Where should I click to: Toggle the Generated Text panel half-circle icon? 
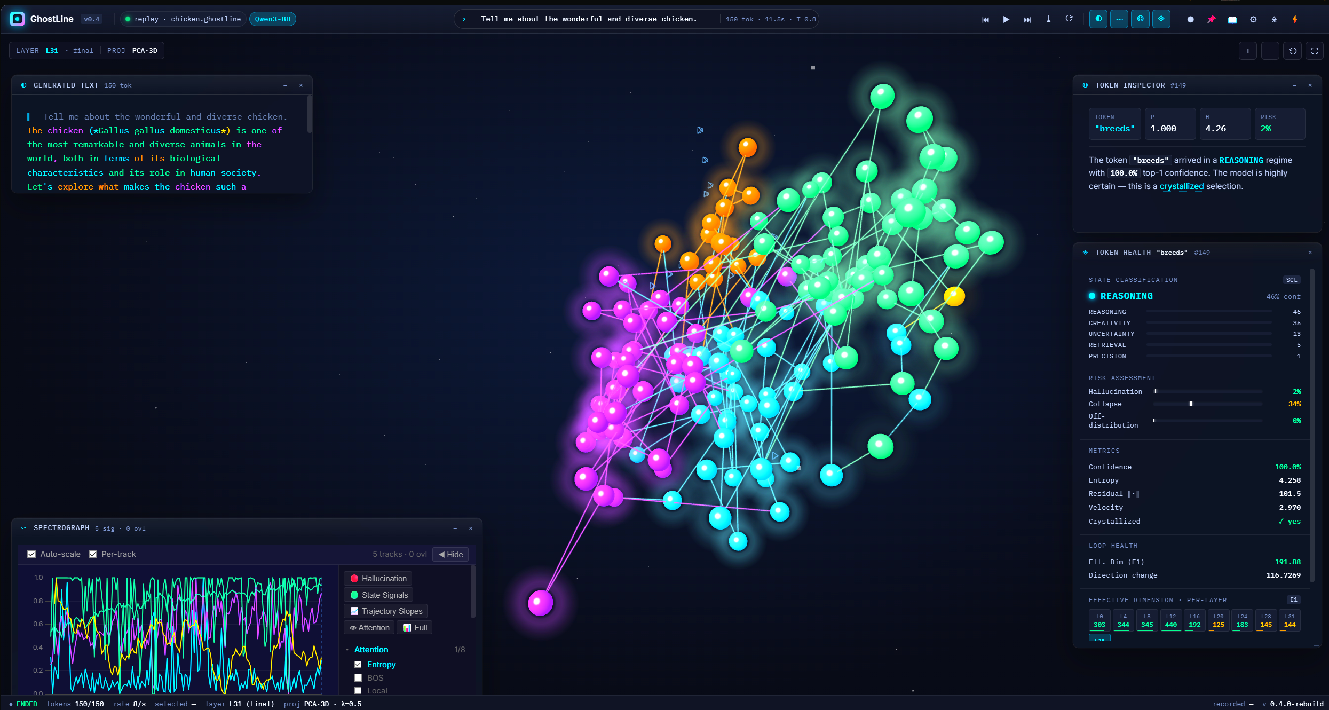(1098, 19)
